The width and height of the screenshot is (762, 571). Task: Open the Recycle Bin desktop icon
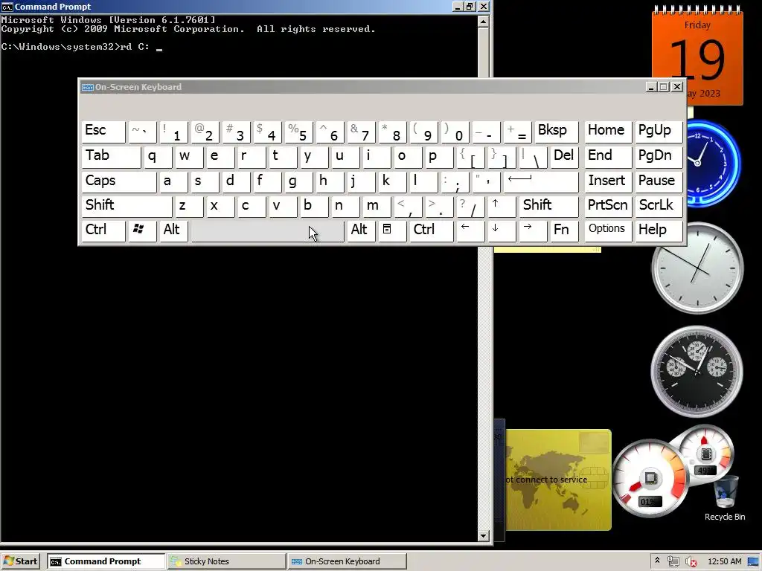[725, 497]
